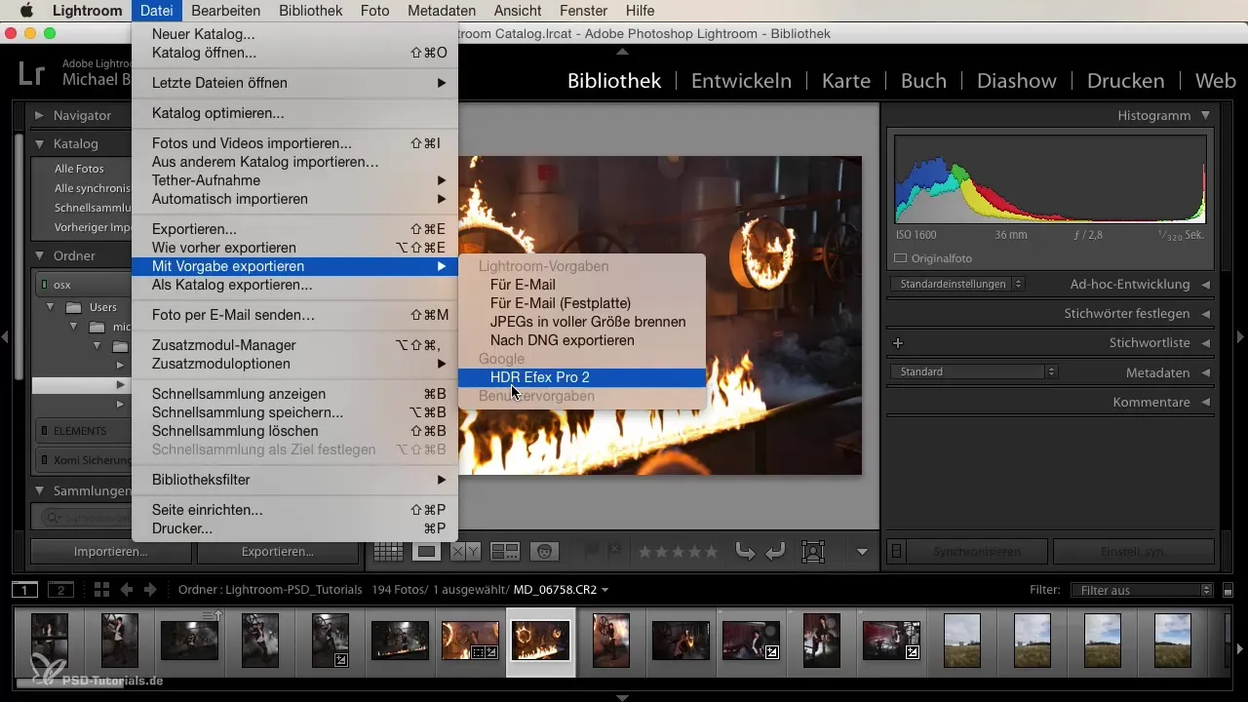Go back with filmstrip left arrow
The width and height of the screenshot is (1248, 702).
[127, 590]
